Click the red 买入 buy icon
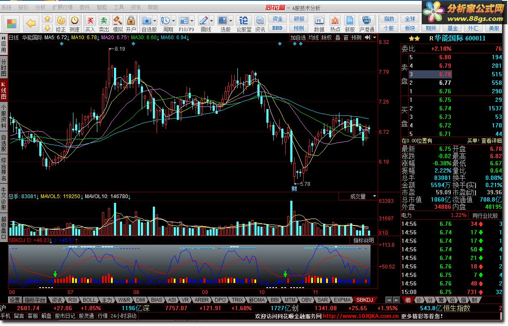This screenshot has height=326, width=508. click(91, 20)
